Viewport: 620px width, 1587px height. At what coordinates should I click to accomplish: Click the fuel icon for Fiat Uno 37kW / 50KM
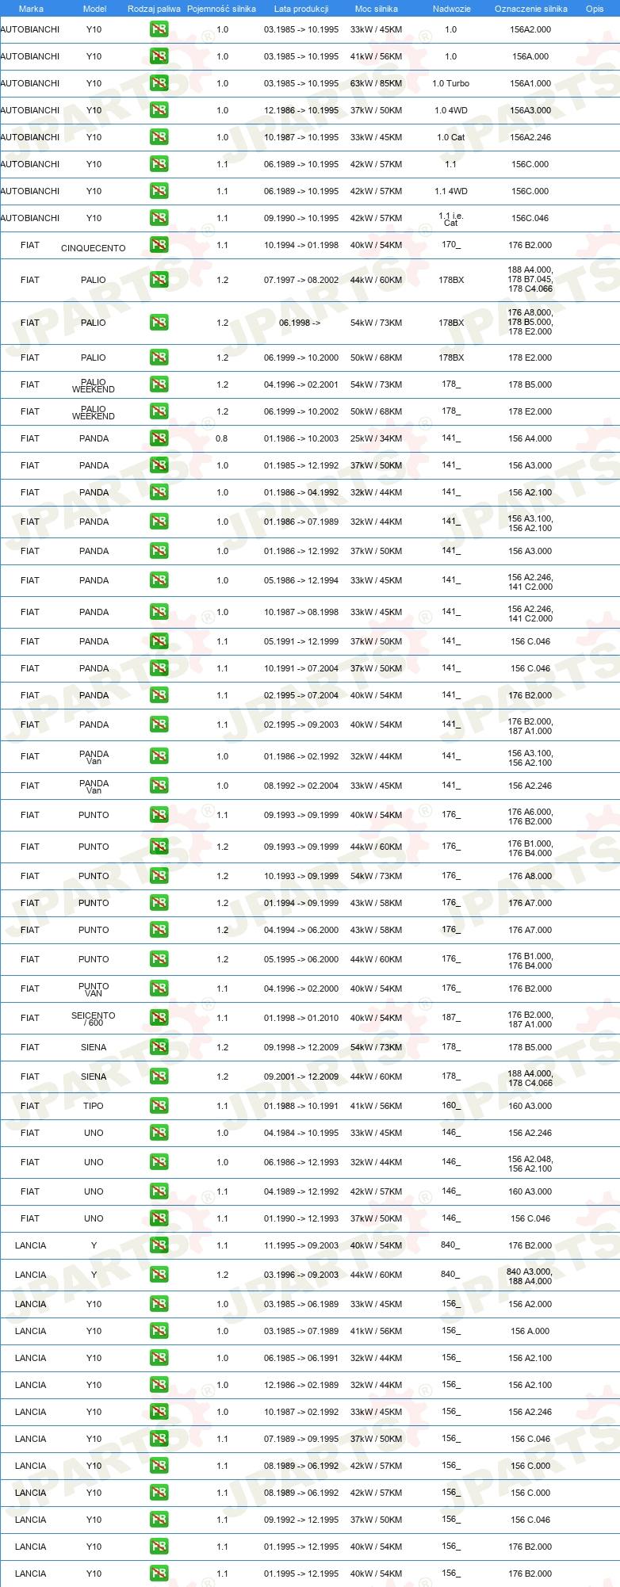tap(159, 1218)
